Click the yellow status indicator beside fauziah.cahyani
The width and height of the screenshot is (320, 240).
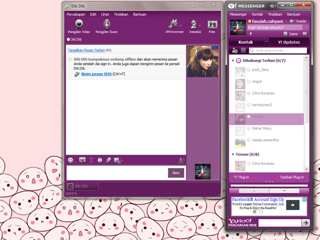[x=250, y=21]
